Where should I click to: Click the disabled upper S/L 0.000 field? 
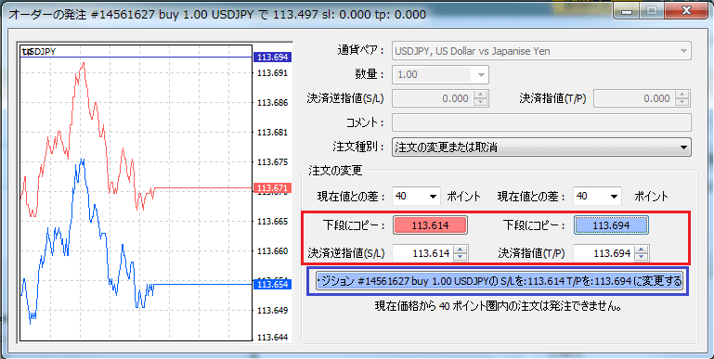point(433,98)
